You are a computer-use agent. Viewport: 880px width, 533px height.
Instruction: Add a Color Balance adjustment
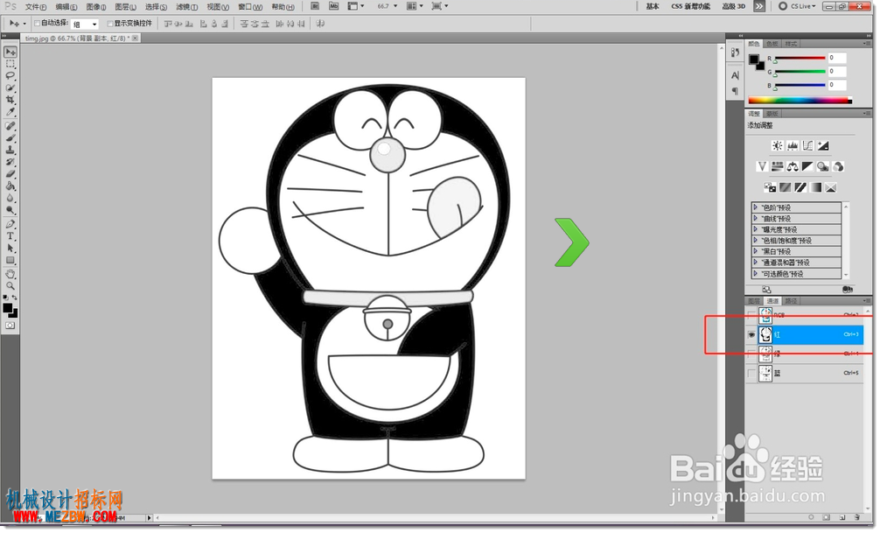point(792,167)
